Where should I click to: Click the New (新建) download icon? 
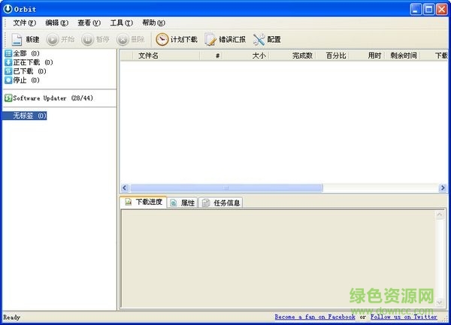click(17, 39)
